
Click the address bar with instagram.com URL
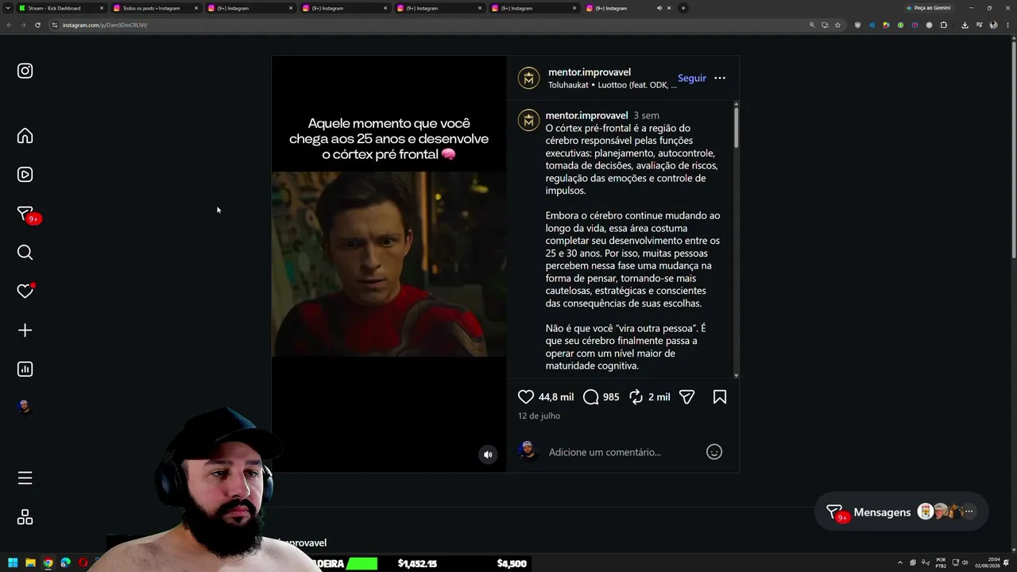pyautogui.click(x=429, y=25)
